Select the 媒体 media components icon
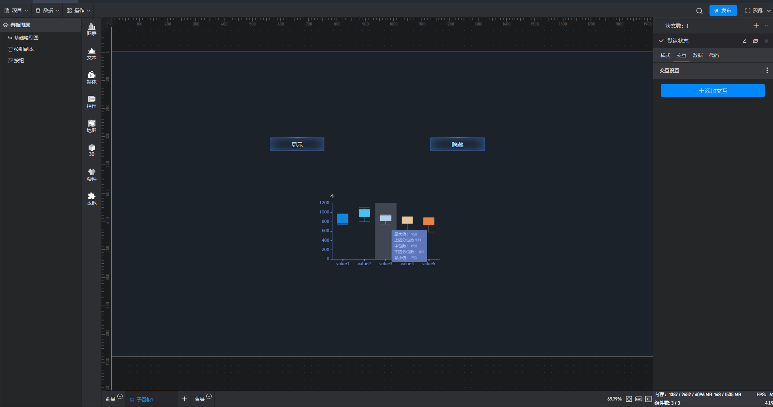Viewport: 773px width, 407px height. point(92,78)
